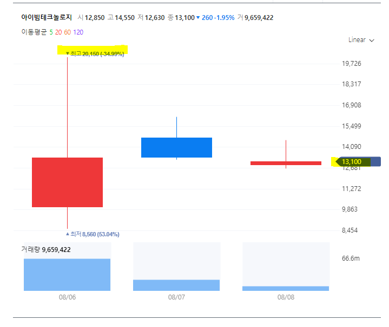Image resolution: width=389 pixels, height=327 pixels.
Task: Click the 08/06 volume bar
Action: (67, 275)
